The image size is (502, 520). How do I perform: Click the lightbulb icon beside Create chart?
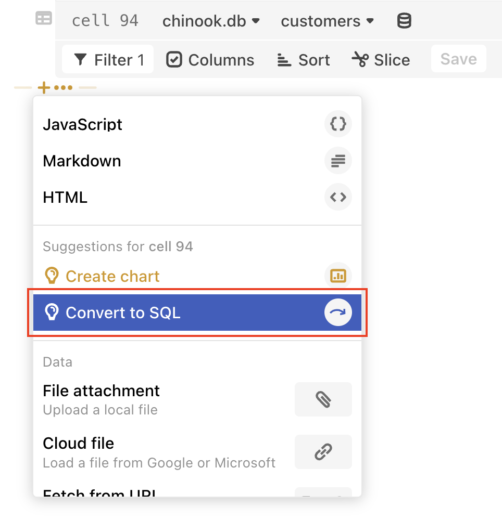pyautogui.click(x=52, y=276)
